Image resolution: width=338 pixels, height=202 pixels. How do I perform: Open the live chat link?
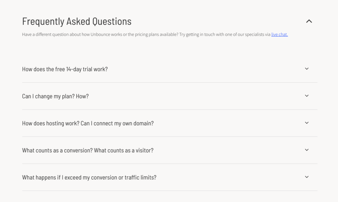279,34
